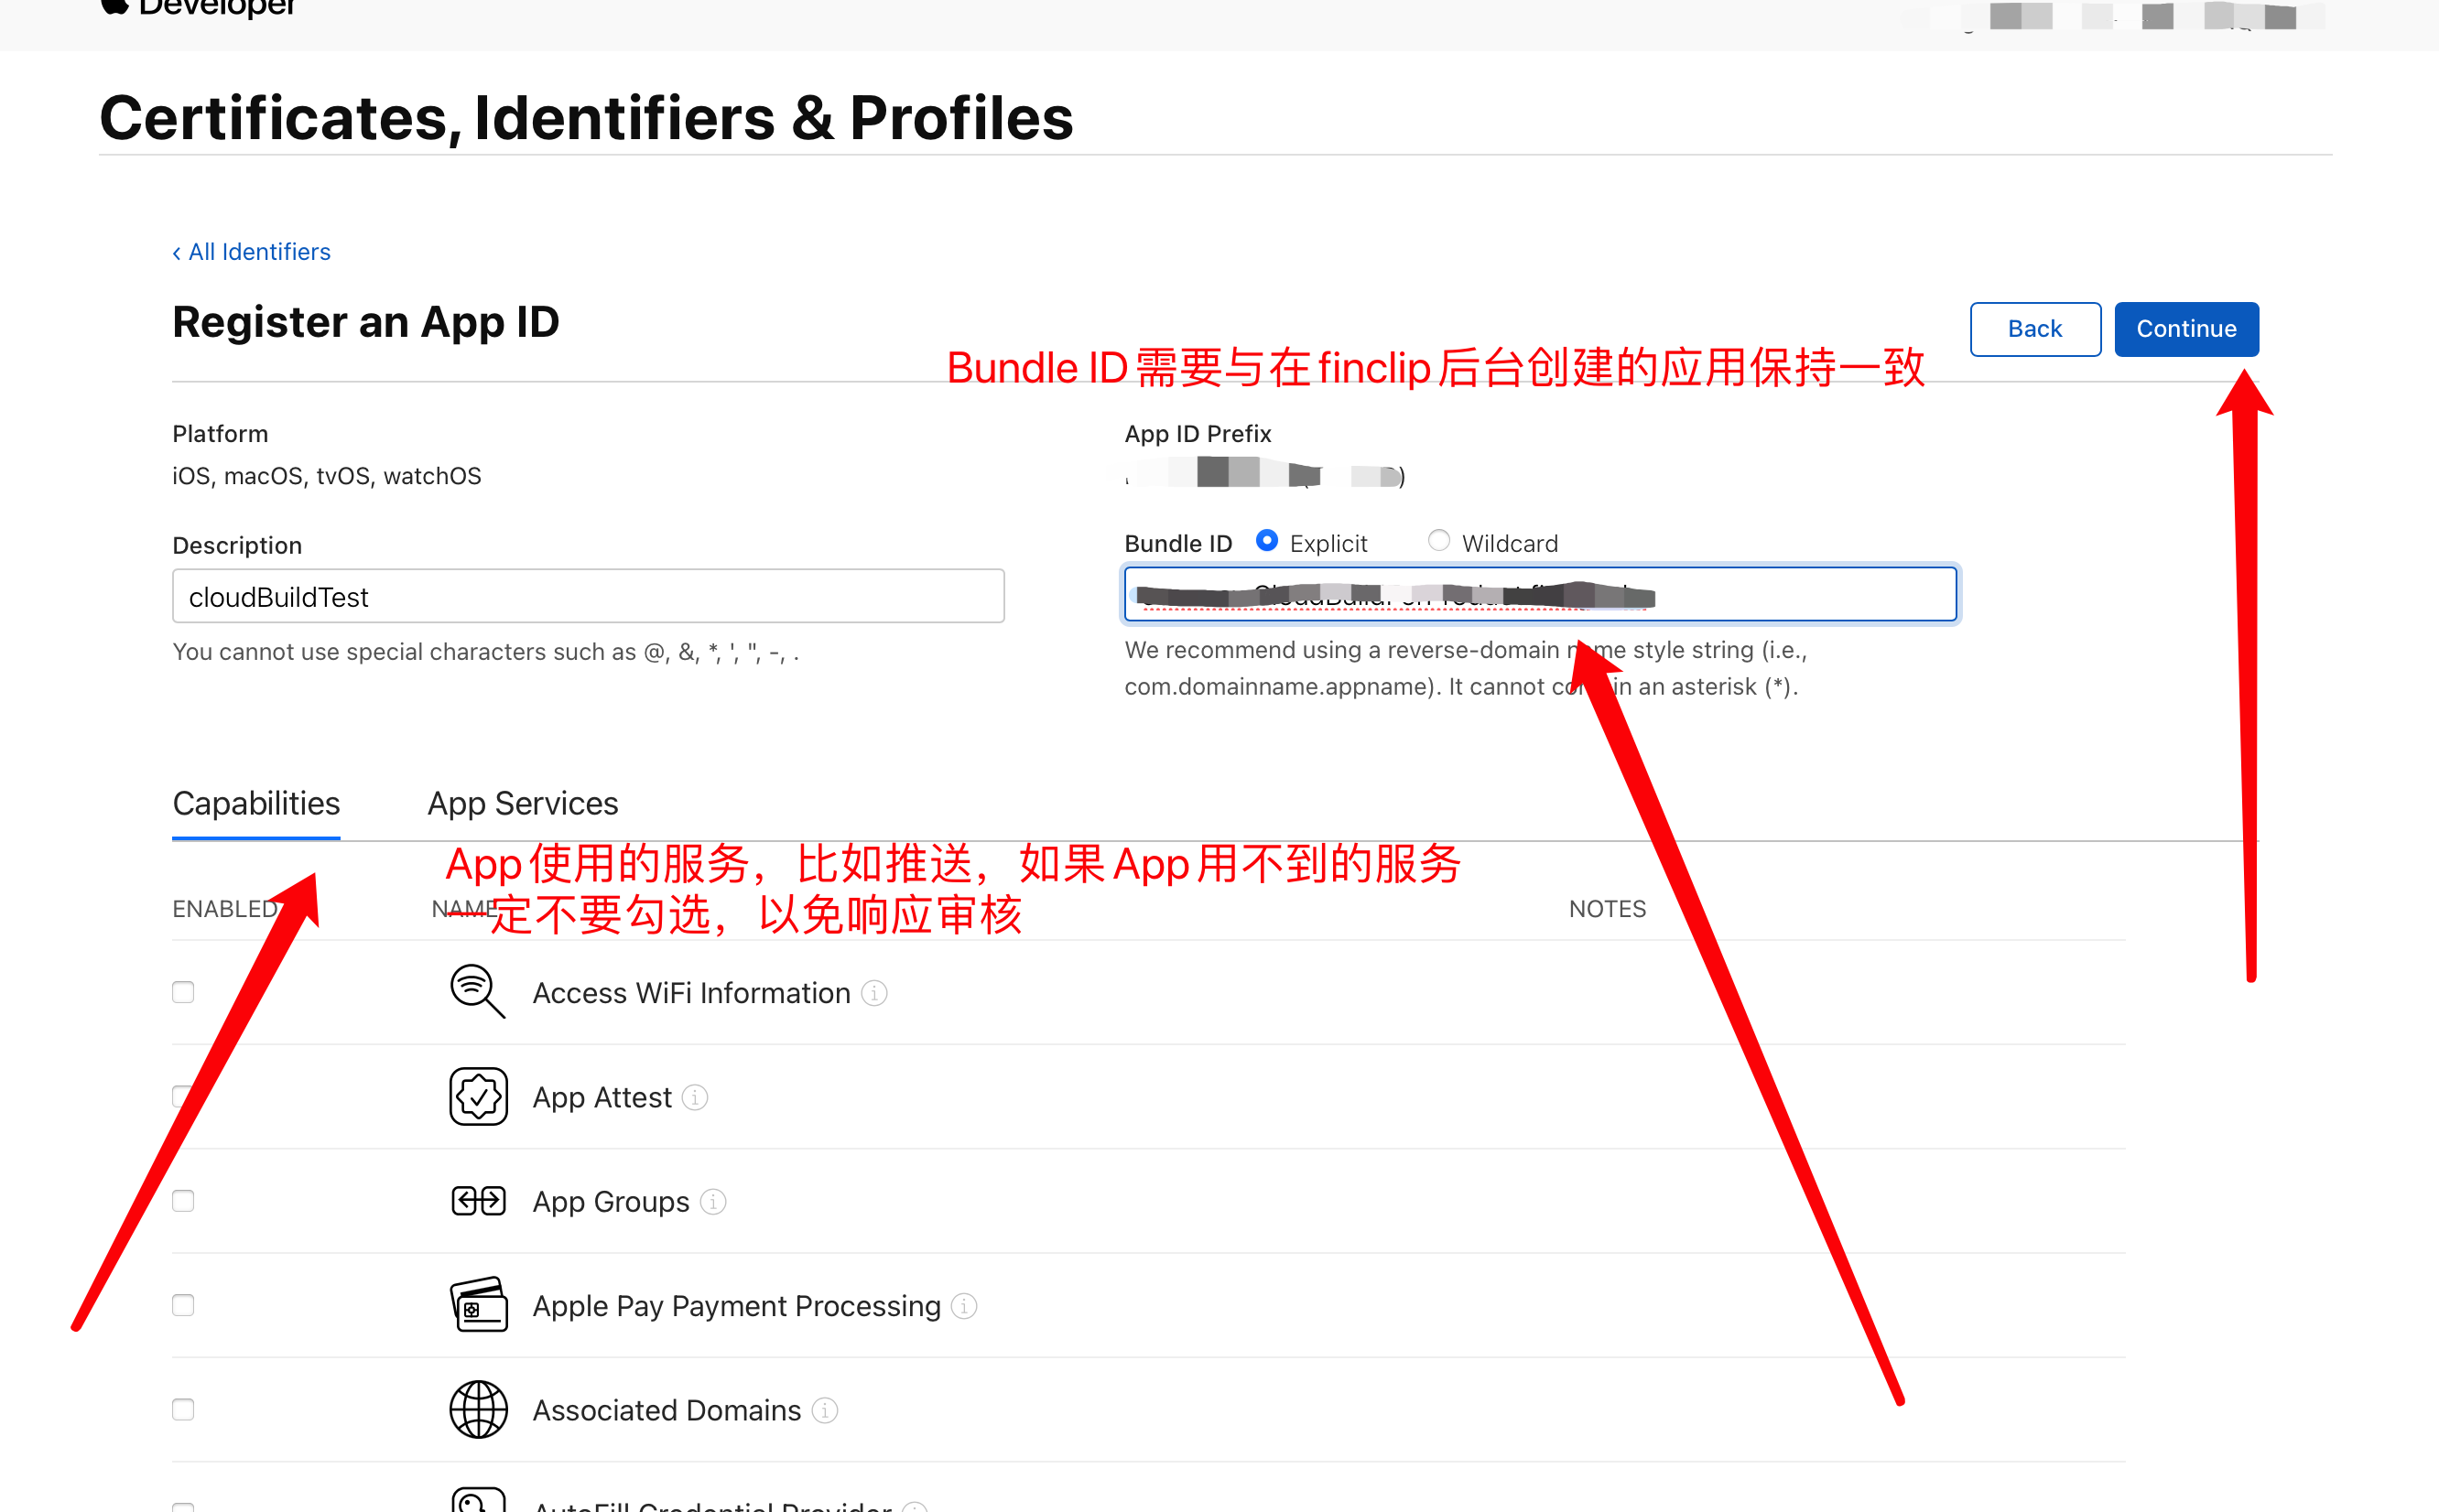Click the App Groups icon

[x=478, y=1200]
